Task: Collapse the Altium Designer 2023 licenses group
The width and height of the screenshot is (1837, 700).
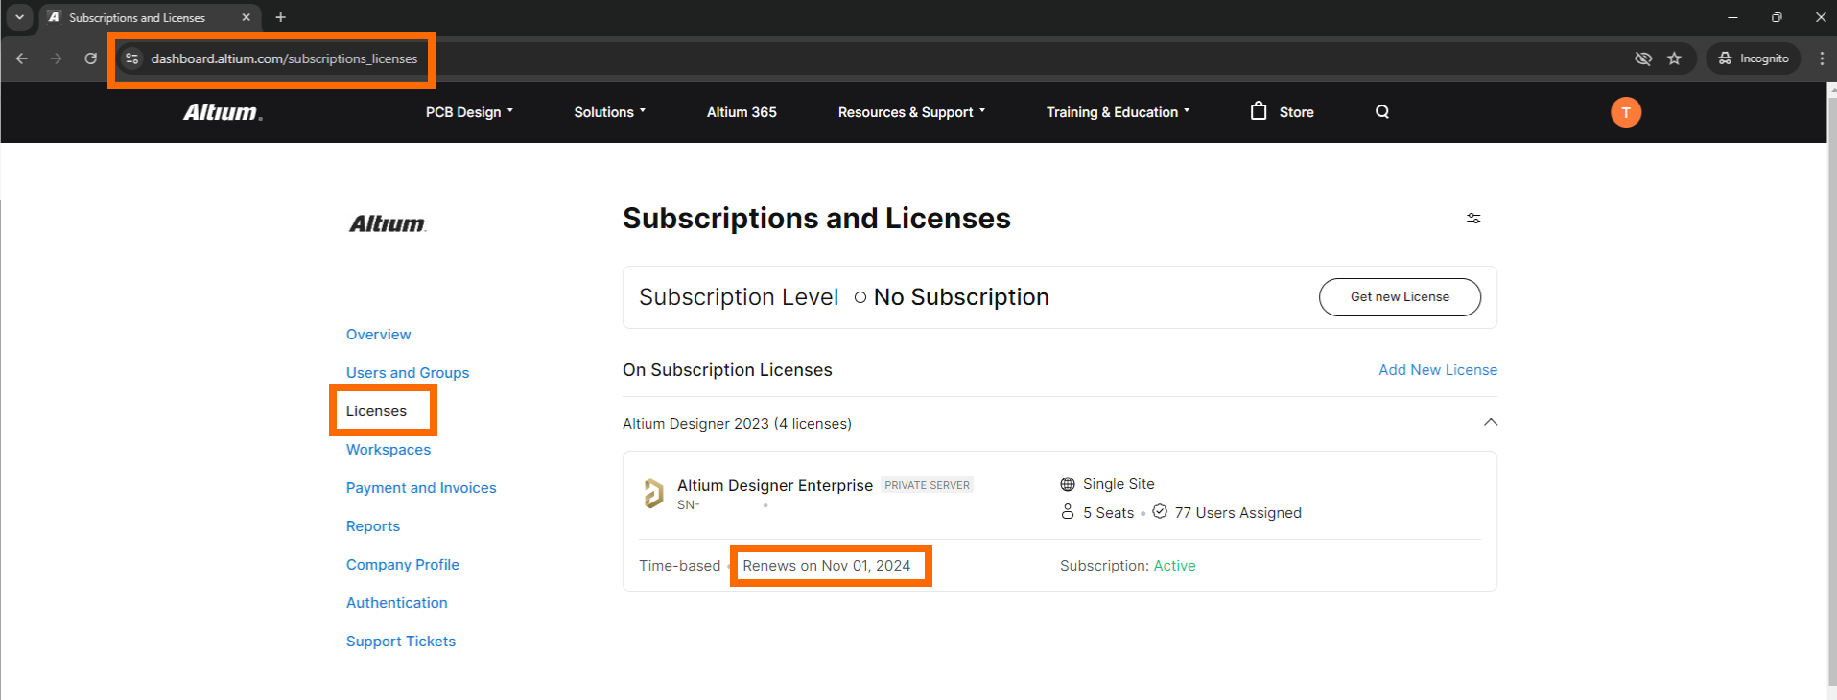Action: (x=1490, y=423)
